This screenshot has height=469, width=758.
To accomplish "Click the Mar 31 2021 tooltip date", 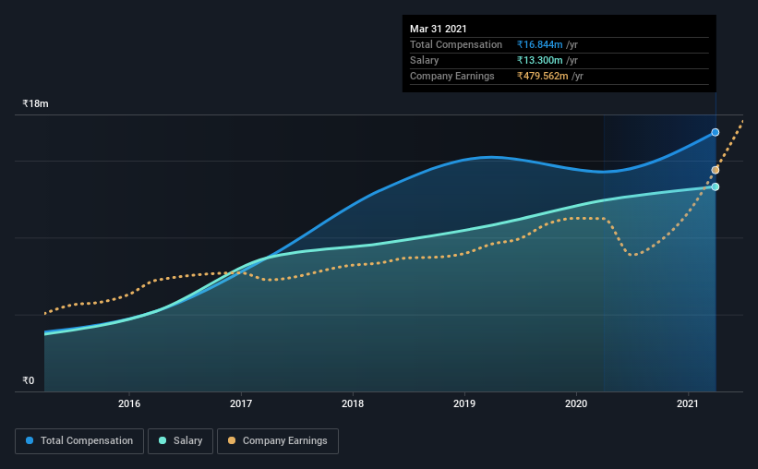I will 438,29.
